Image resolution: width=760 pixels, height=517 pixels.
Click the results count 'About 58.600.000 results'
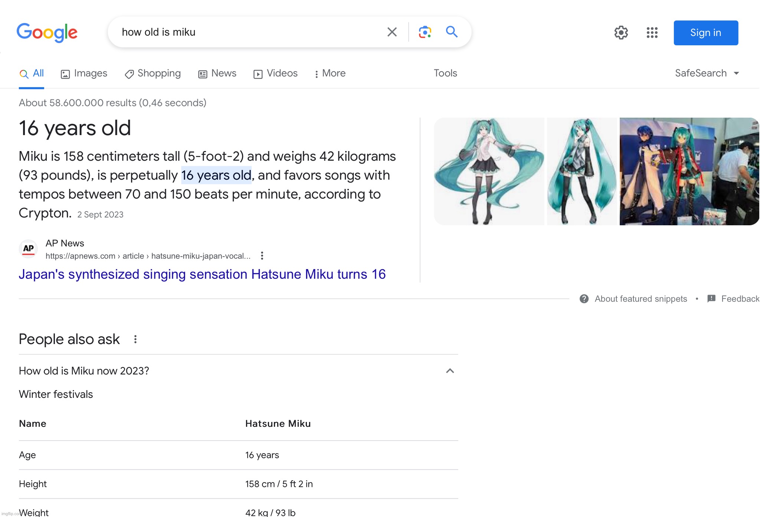(x=112, y=103)
